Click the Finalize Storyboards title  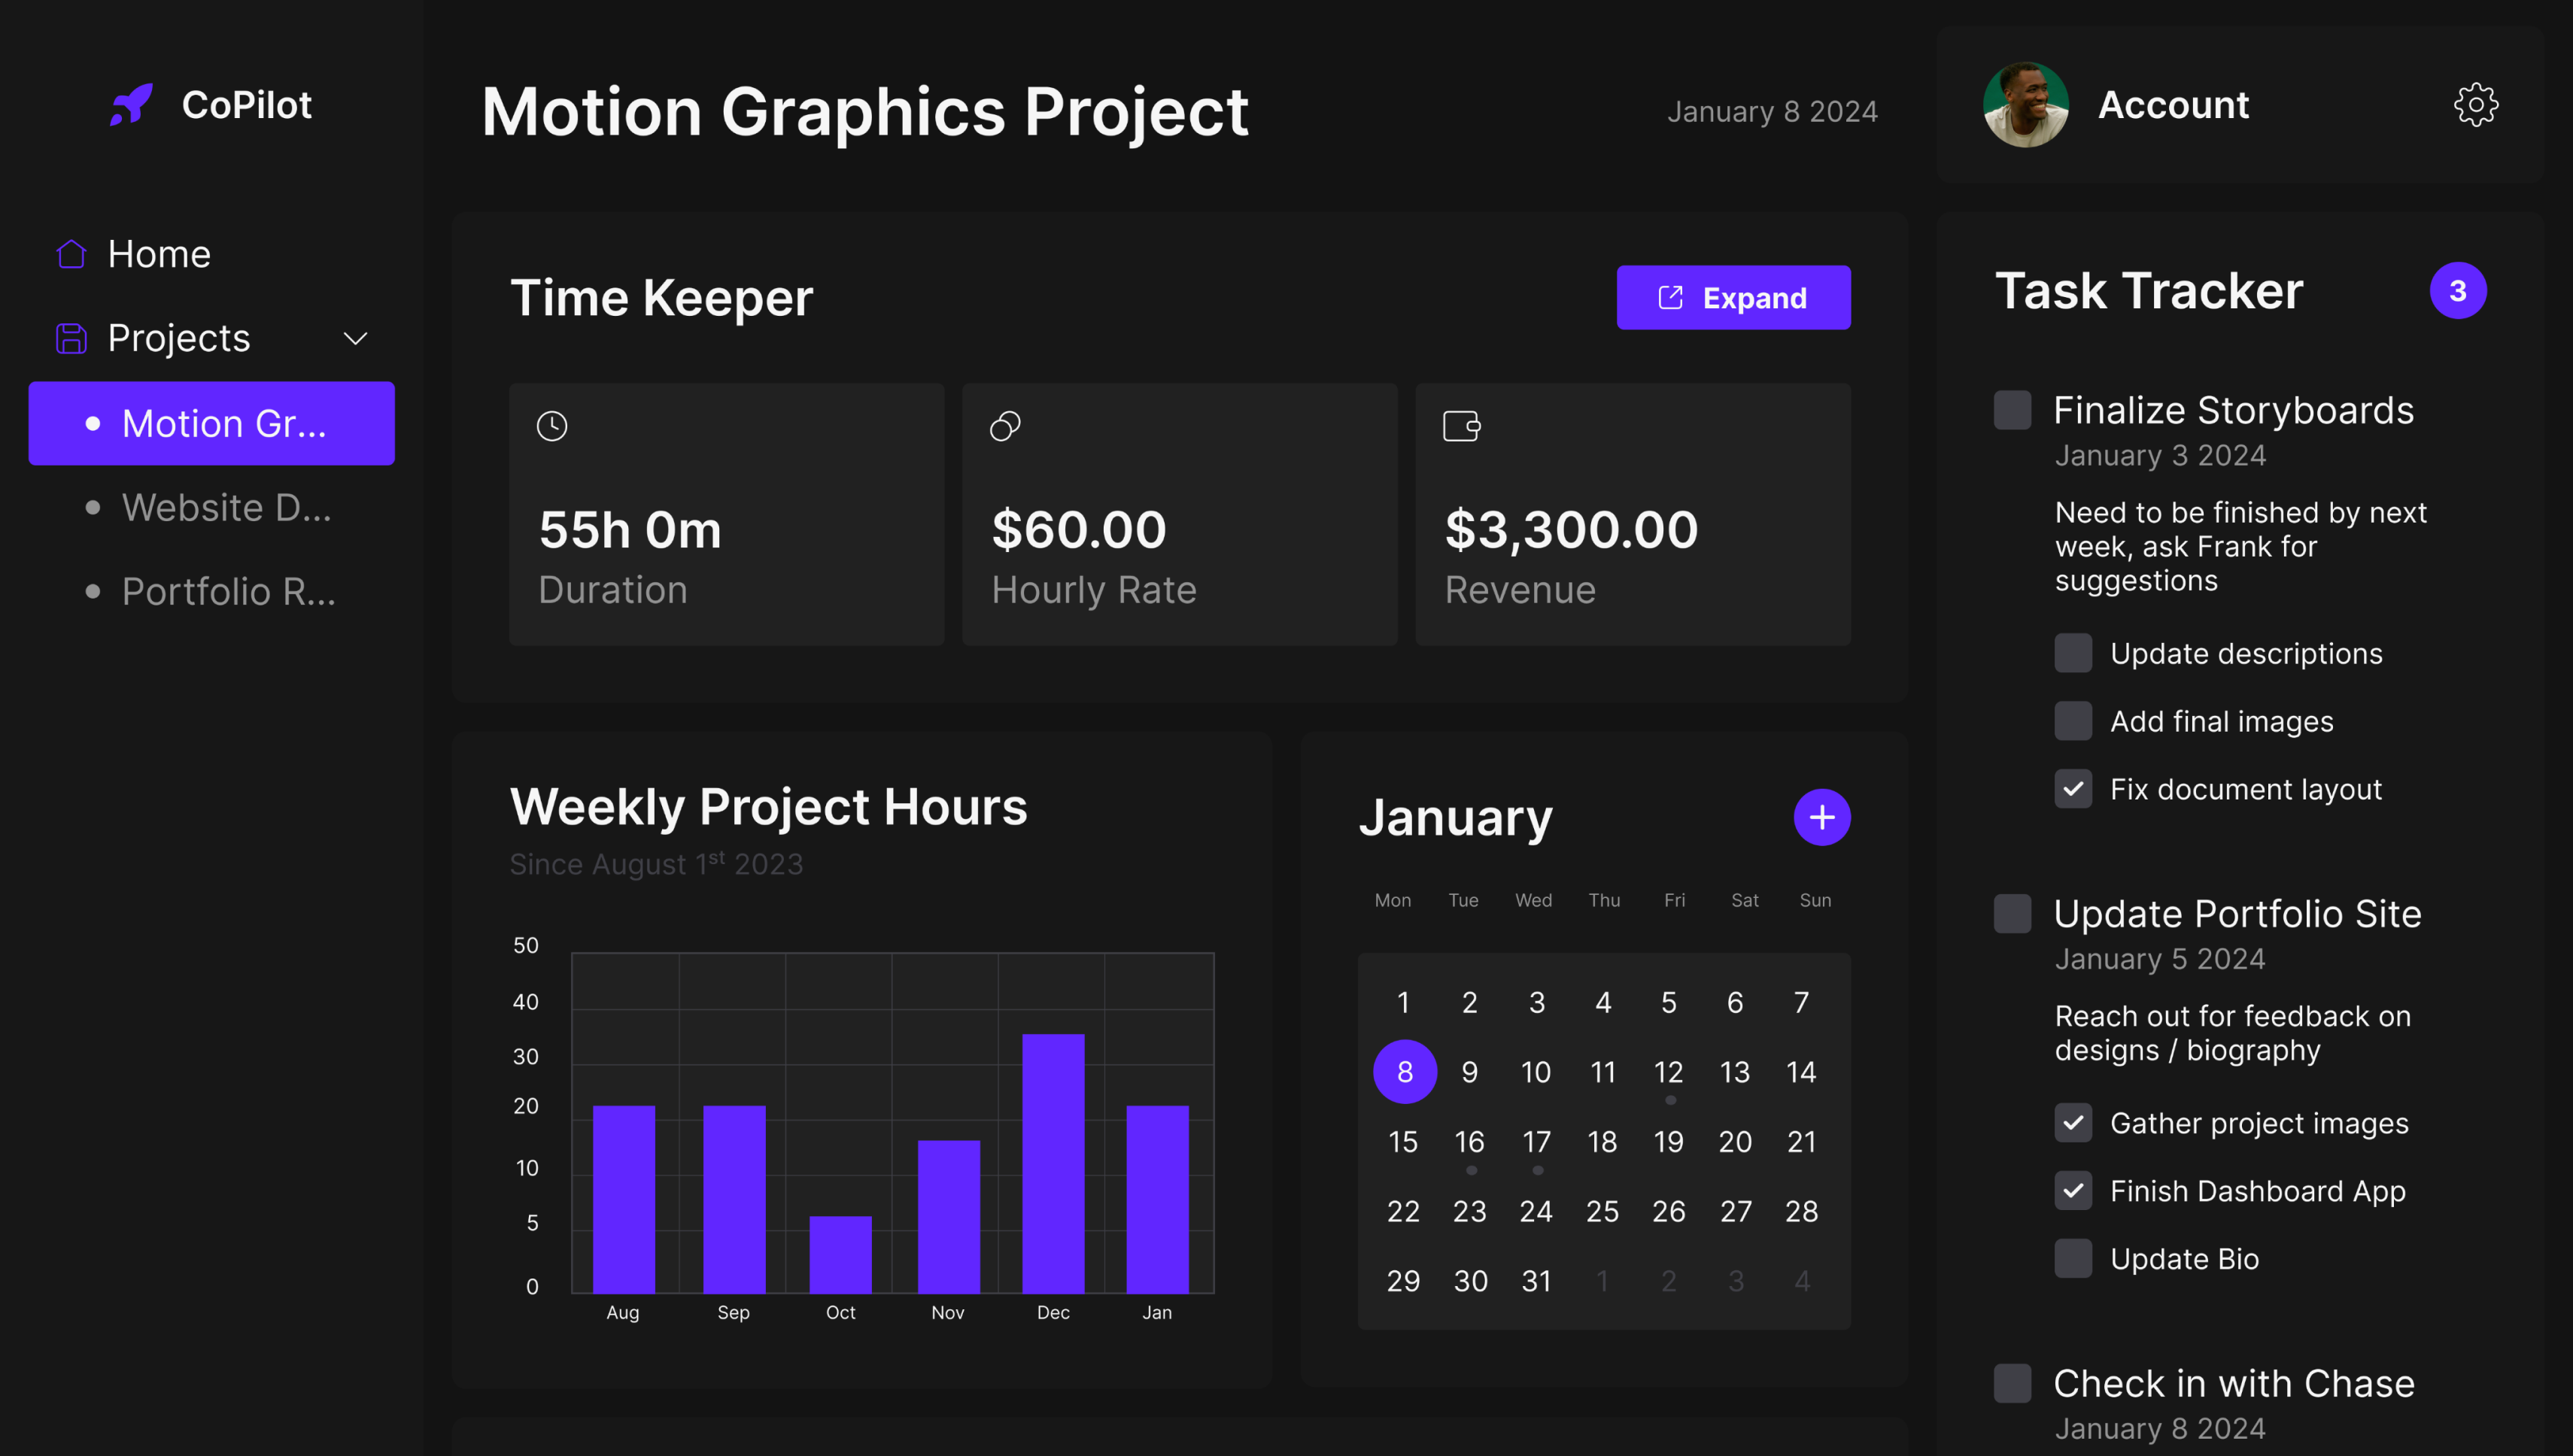tap(2234, 410)
